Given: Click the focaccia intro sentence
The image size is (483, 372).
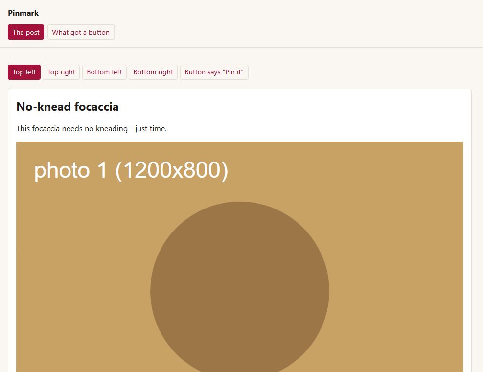Looking at the screenshot, I should [92, 129].
